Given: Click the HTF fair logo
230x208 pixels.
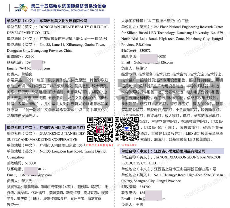Looking at the screenshot, I should point(21,8).
